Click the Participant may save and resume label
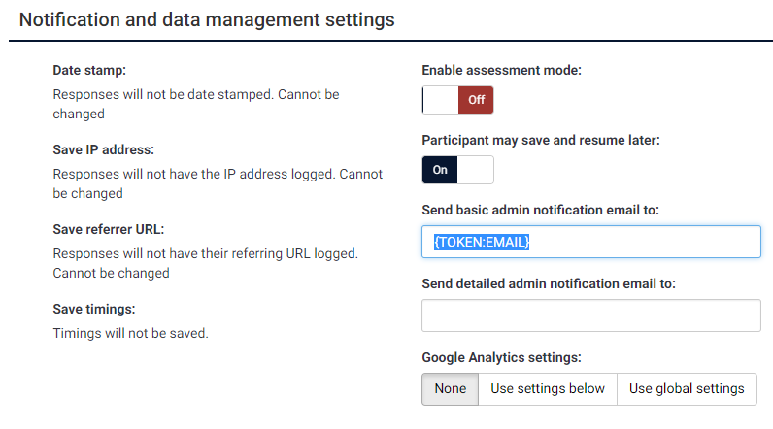Viewport: 773px width, 429px height. point(541,140)
